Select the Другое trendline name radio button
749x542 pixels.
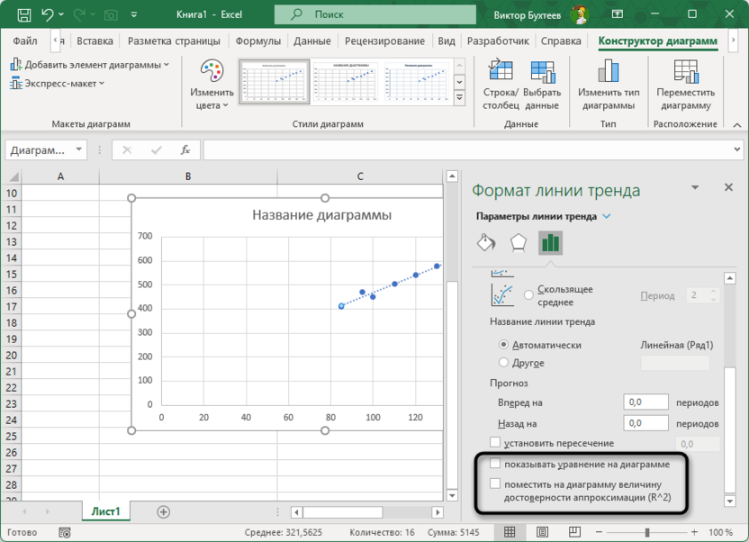point(503,363)
